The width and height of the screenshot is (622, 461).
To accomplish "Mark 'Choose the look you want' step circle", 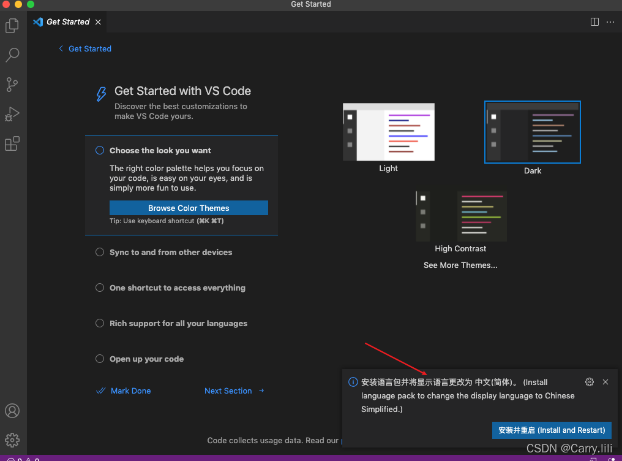I will (100, 150).
